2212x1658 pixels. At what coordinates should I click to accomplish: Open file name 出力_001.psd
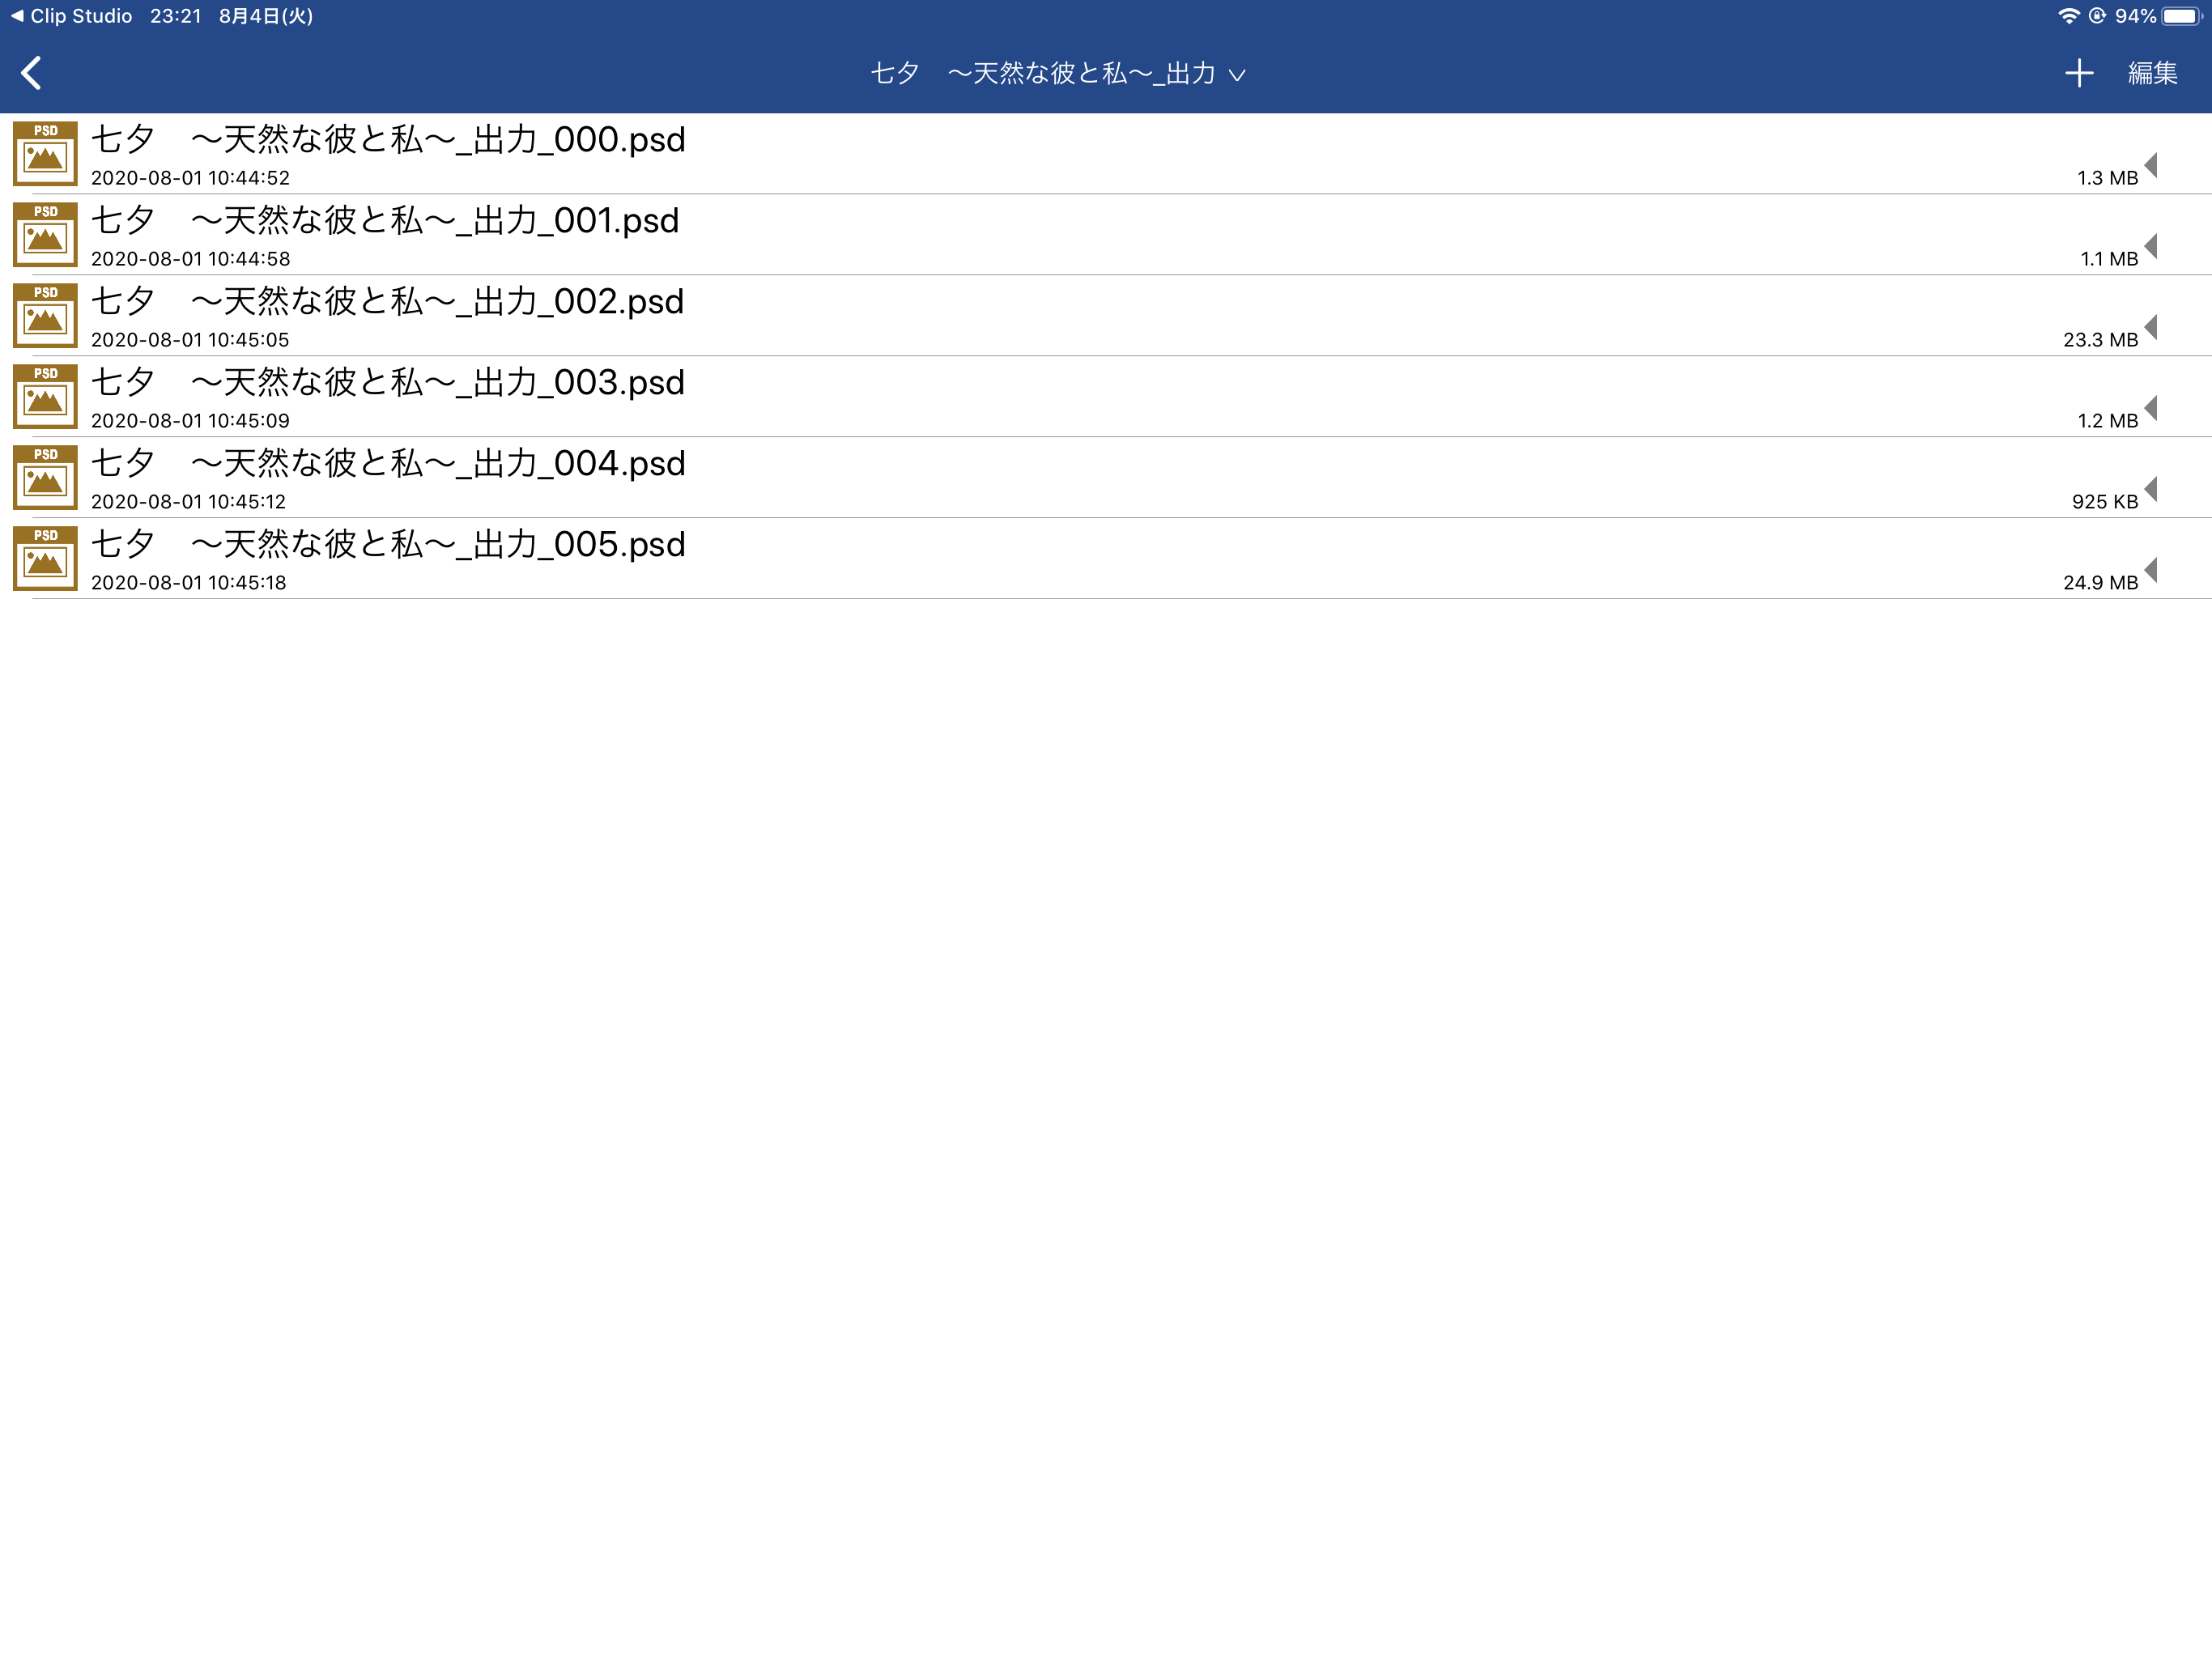385,220
